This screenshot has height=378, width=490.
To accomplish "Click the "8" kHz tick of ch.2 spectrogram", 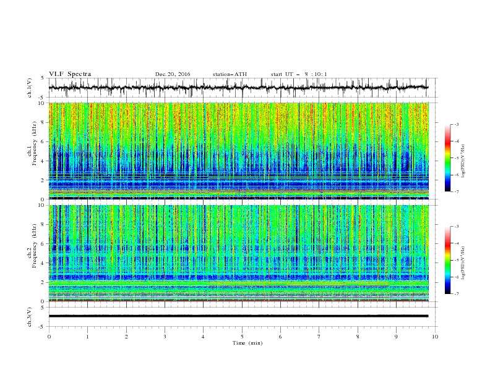I will tap(43, 225).
